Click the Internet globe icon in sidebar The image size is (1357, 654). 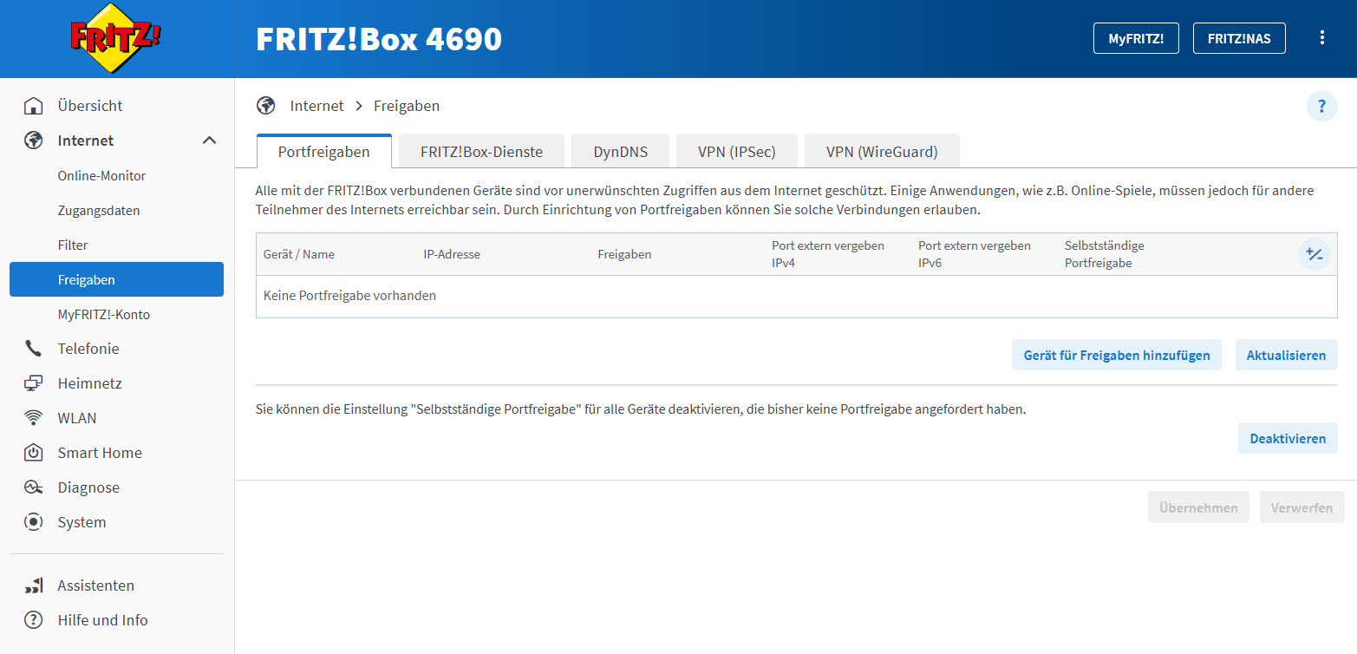click(x=34, y=141)
